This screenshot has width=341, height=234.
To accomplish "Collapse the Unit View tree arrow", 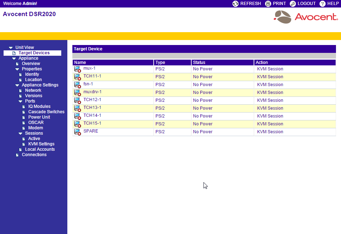I will click(x=11, y=48).
